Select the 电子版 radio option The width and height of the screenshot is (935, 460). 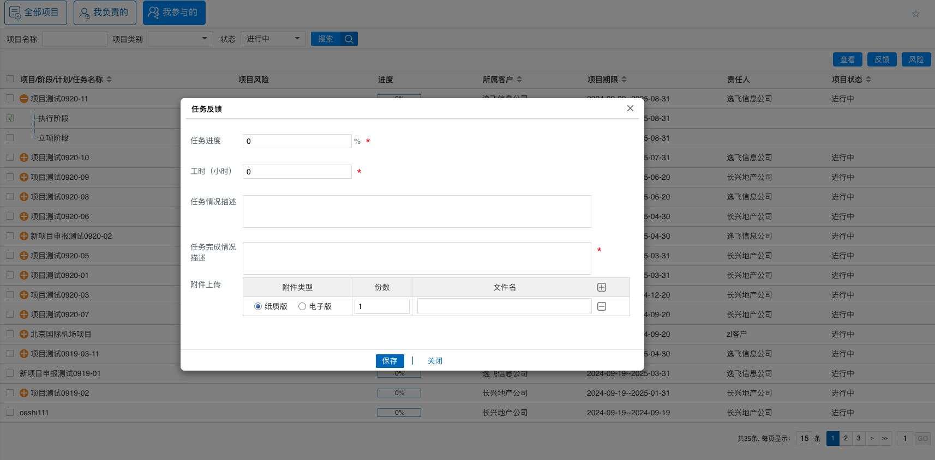coord(302,306)
